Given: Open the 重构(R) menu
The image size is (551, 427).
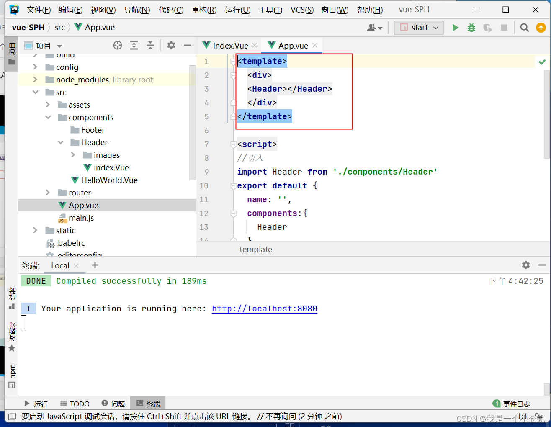Looking at the screenshot, I should tap(204, 10).
